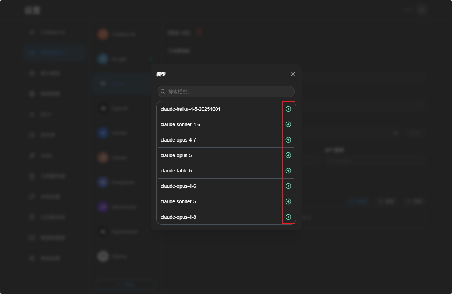Pick the claude-fable-5 row text
The height and width of the screenshot is (294, 452).
pos(176,171)
